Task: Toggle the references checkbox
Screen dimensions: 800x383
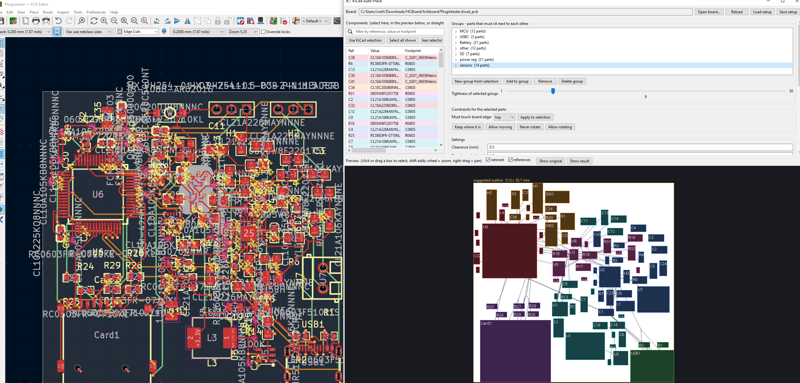Action: (x=510, y=160)
